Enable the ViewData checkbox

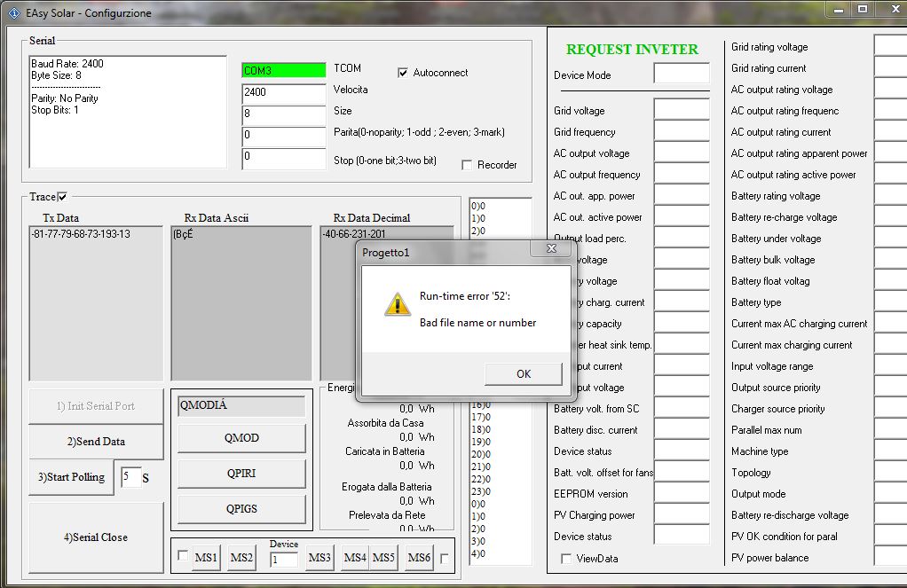566,559
